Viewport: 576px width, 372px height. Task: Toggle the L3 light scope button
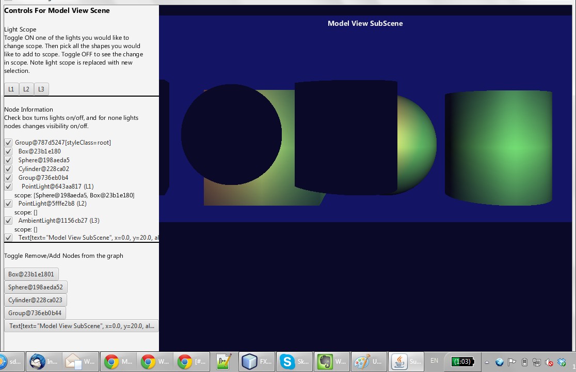coord(41,89)
